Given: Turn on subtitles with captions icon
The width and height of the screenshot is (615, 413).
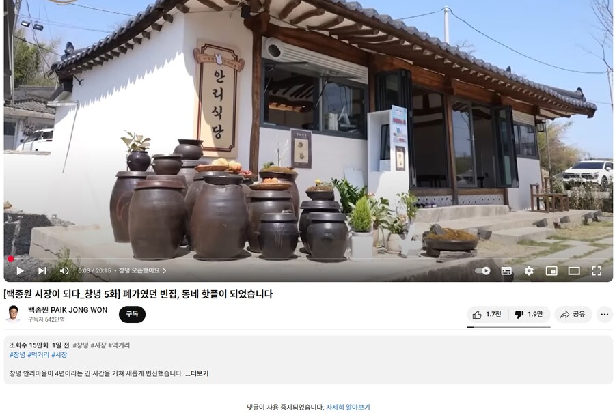Looking at the screenshot, I should click(x=506, y=271).
